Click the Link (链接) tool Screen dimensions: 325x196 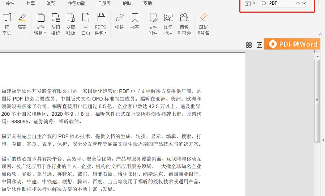pos(119,21)
